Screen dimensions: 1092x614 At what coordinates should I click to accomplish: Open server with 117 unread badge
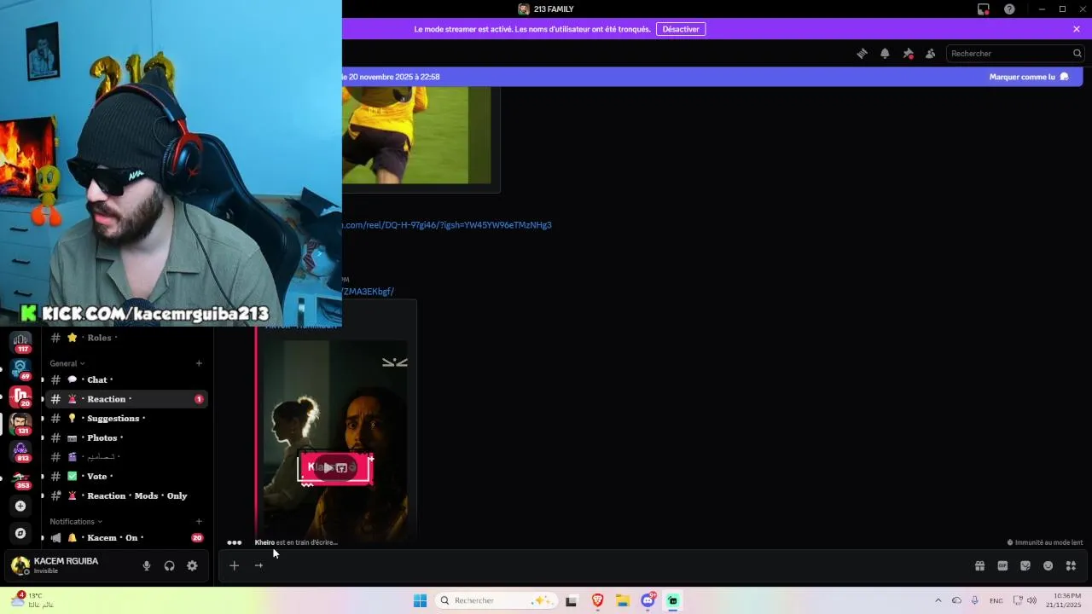point(20,341)
